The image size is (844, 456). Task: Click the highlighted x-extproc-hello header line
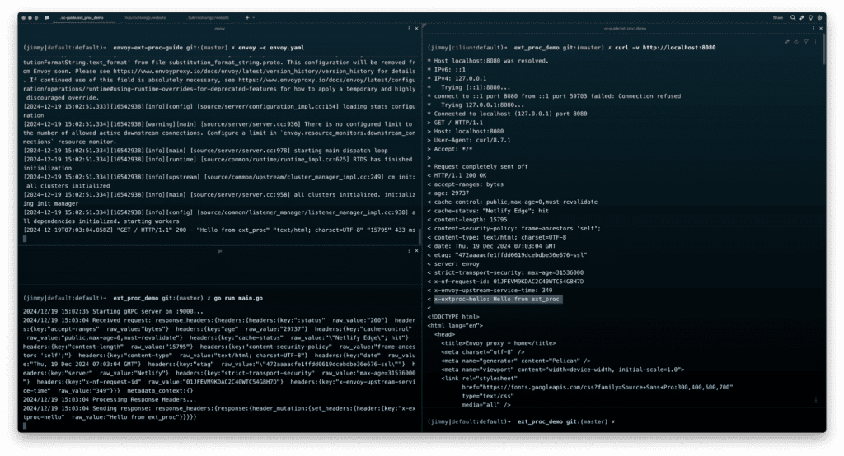496,299
